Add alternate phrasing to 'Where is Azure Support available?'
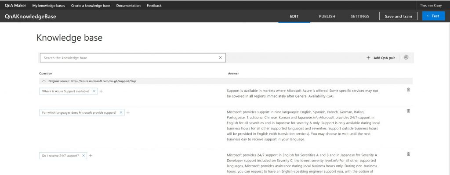The width and height of the screenshot is (450, 175). (101, 91)
